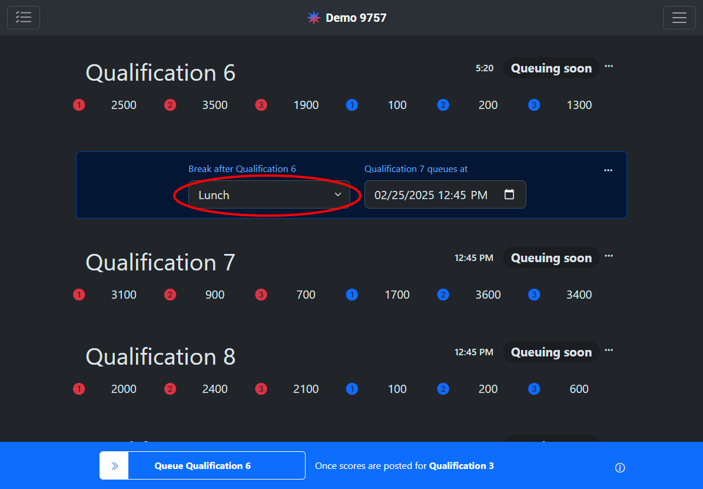Open the hamburger menu at top right
This screenshot has width=703, height=489.
pos(679,18)
